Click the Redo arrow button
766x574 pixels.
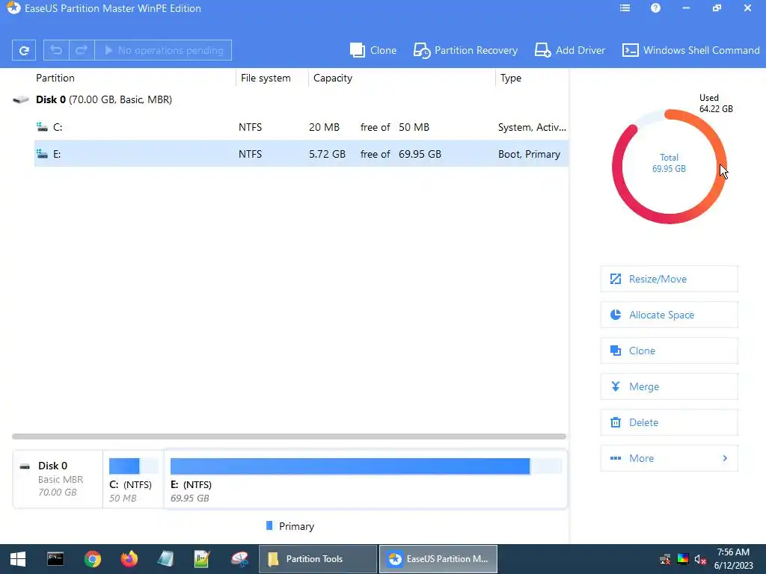pos(82,50)
